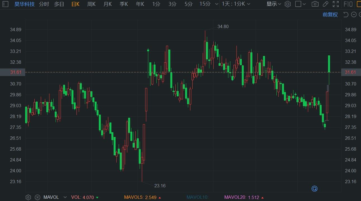
Task: Take a chart screenshot with camera icon
Action: coord(315,4)
